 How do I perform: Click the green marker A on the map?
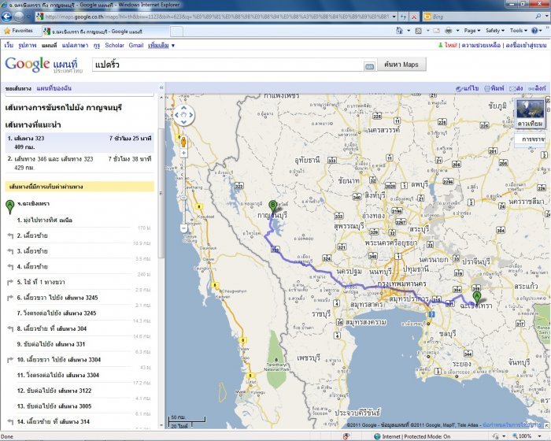(x=476, y=297)
